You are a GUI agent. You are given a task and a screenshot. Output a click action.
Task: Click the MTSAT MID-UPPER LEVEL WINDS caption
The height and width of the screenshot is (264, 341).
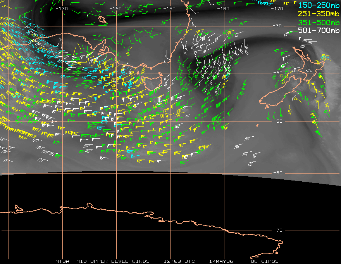[x=102, y=261]
